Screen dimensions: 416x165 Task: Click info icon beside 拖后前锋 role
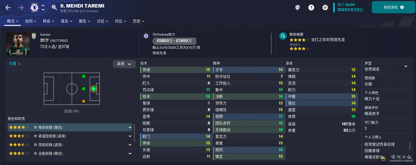coord(35,127)
